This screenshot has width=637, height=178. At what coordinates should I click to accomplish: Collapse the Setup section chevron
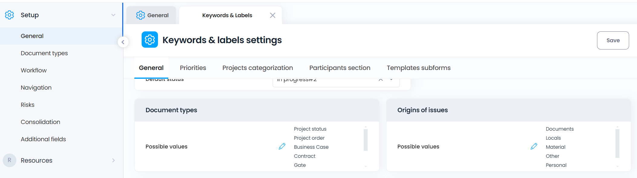coord(113,15)
